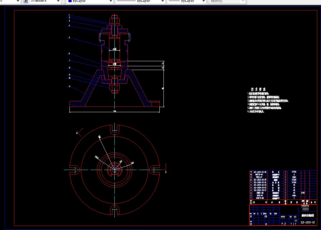Select section mark A right of plan view
The height and width of the screenshot is (230, 321).
coord(166,172)
